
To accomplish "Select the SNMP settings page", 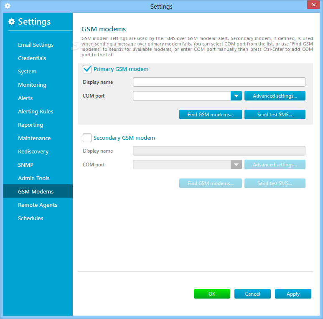I will tap(25, 165).
